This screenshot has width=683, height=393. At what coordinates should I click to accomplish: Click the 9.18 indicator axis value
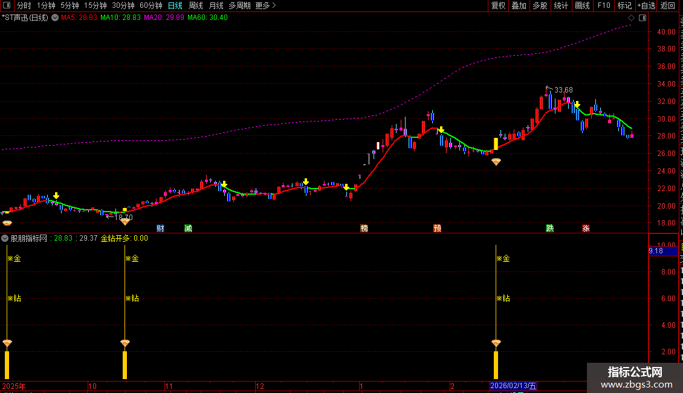pyautogui.click(x=656, y=251)
